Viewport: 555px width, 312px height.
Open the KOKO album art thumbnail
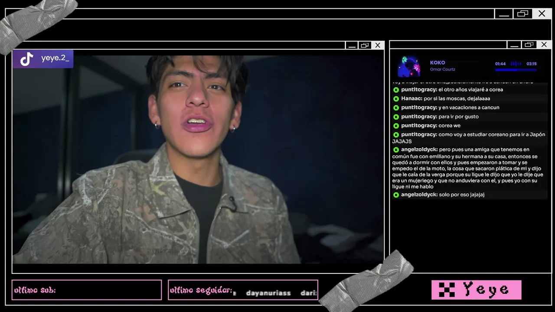click(x=409, y=66)
